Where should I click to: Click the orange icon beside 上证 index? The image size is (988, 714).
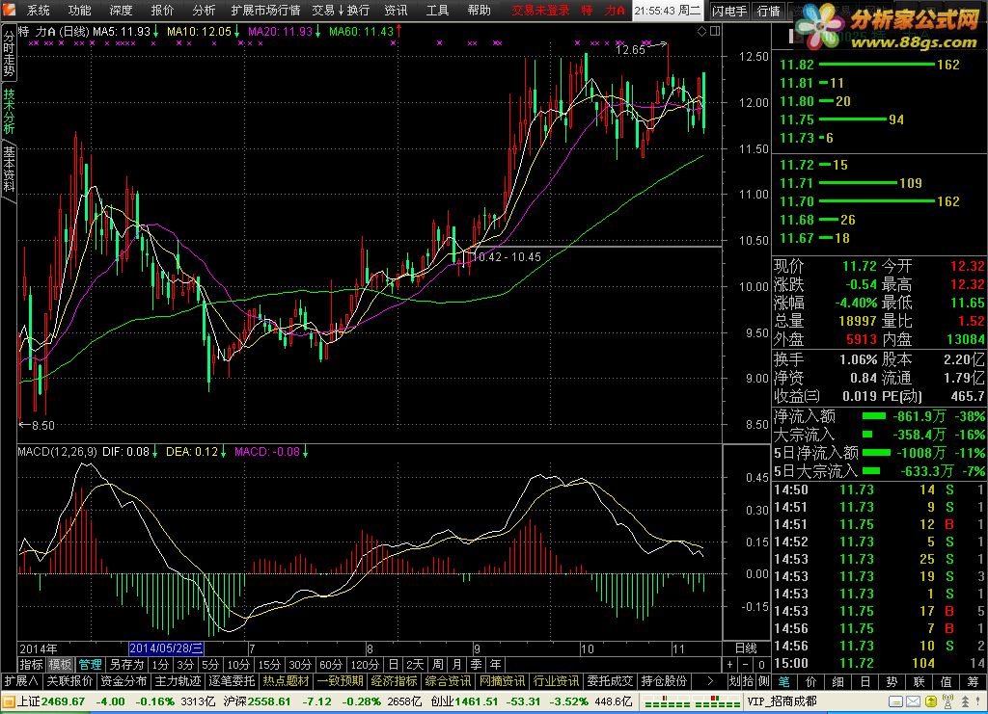pos(8,701)
